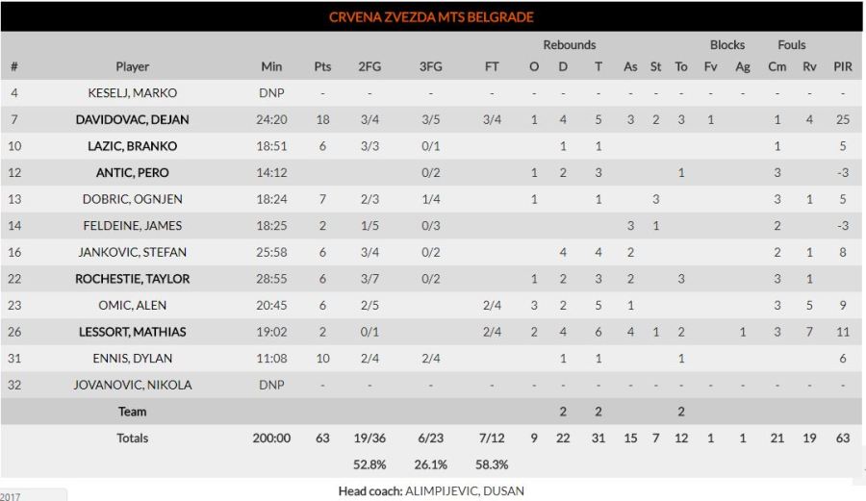Open Ognjen Dobric's player link
Screen dimensions: 866x501
point(133,199)
